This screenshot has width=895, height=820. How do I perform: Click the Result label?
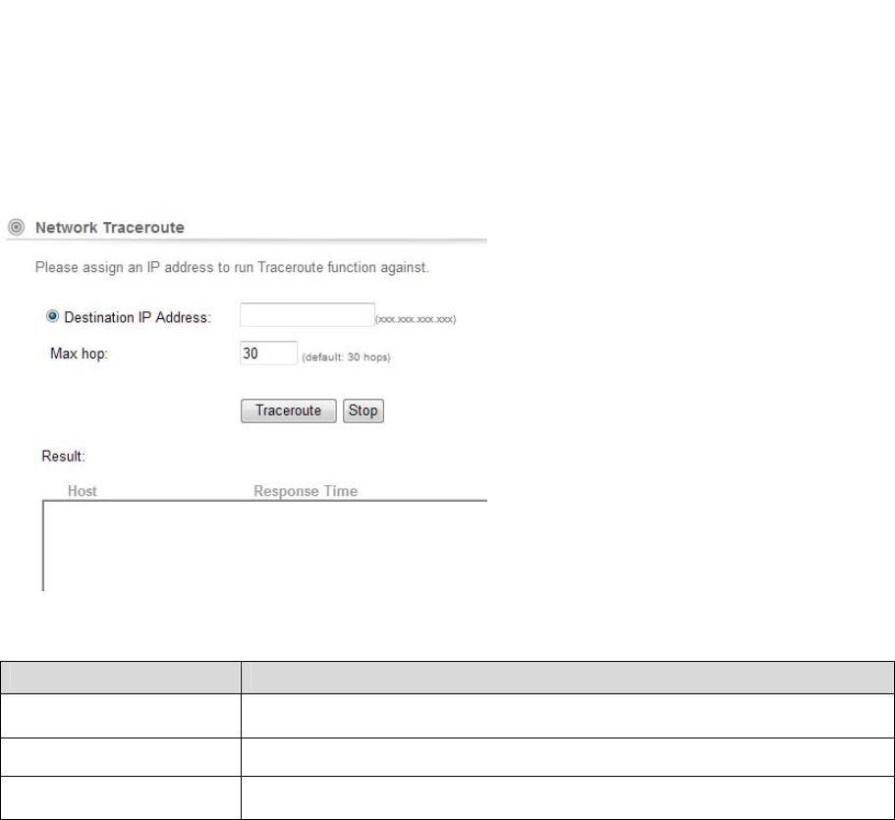pyautogui.click(x=63, y=457)
